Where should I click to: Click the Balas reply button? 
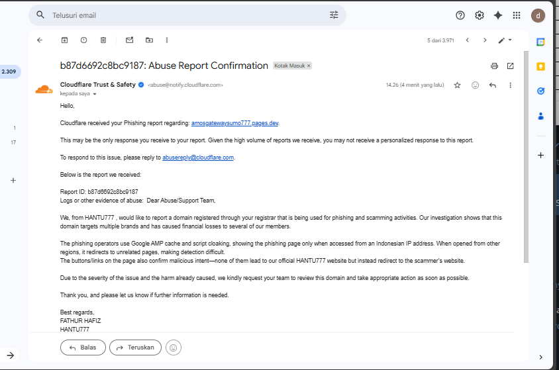tap(83, 347)
